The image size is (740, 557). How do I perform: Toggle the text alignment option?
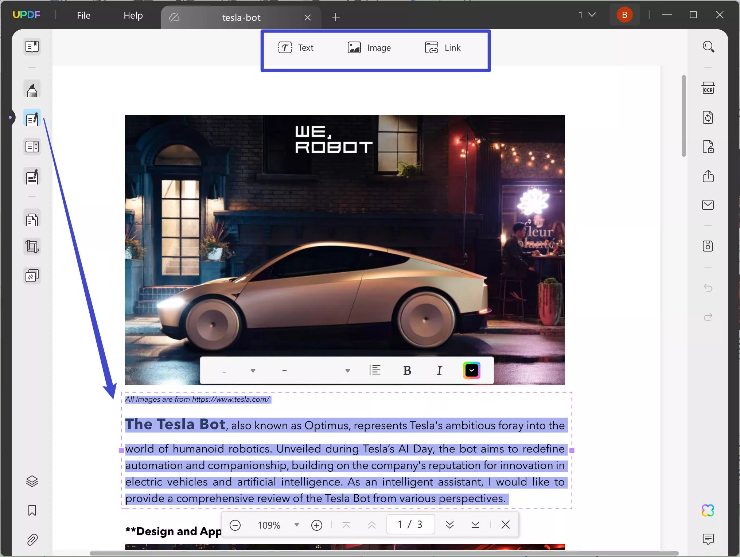[376, 370]
